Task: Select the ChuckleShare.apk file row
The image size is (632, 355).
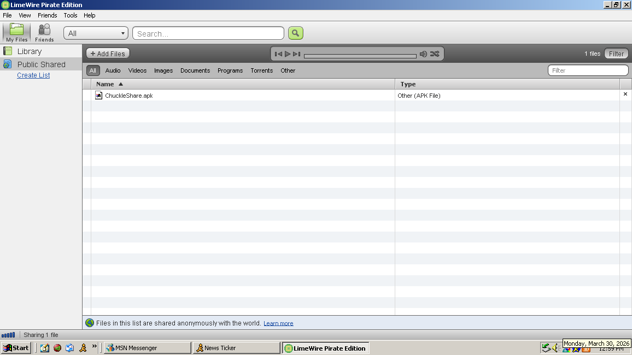Action: [x=357, y=96]
